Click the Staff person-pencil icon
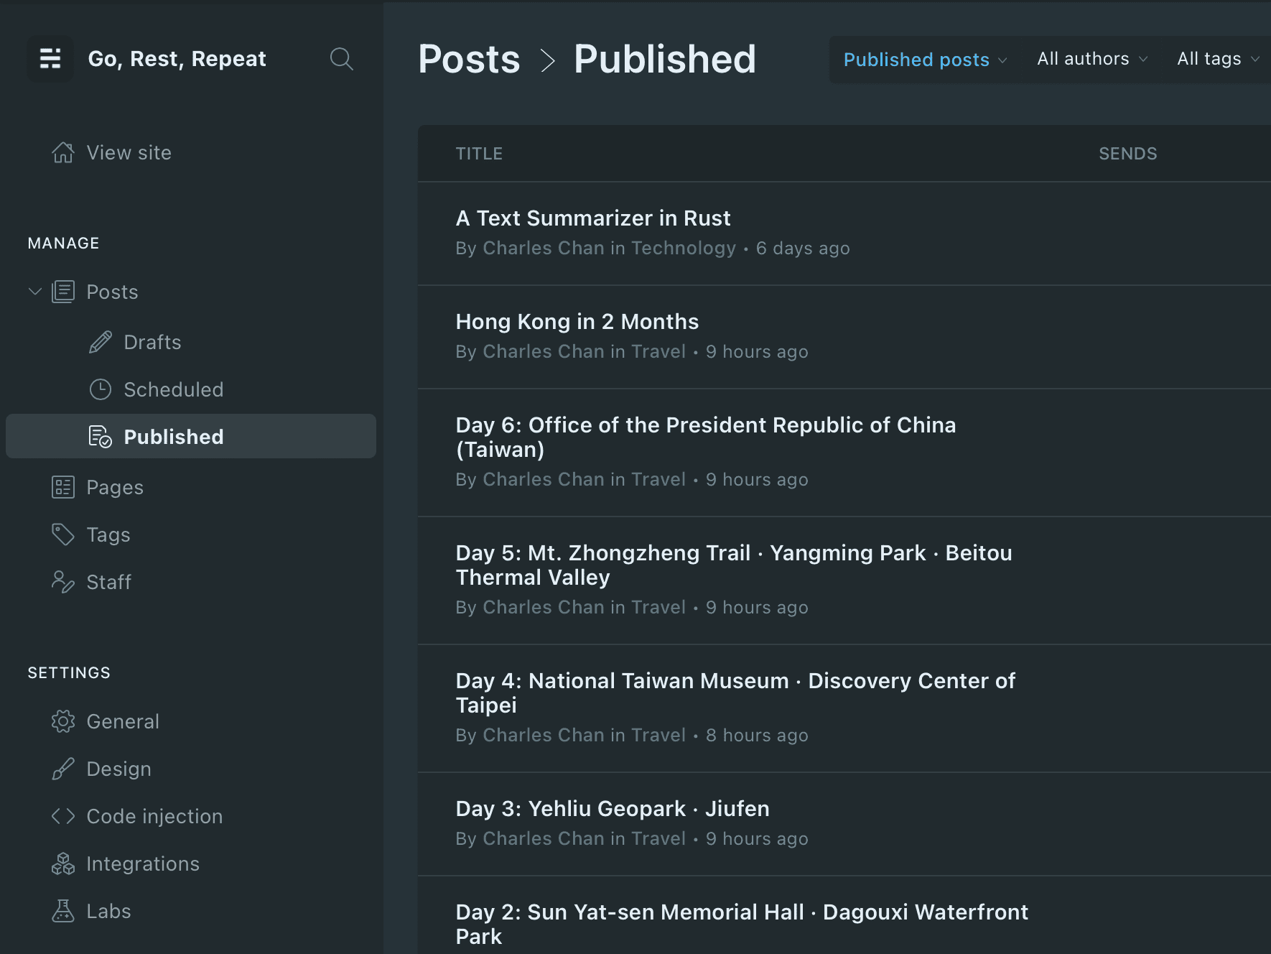 [63, 582]
